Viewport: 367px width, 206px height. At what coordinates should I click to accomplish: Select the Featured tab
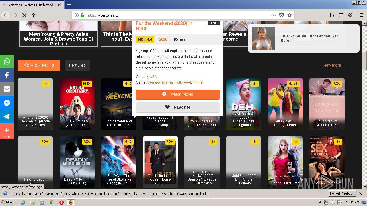pyautogui.click(x=77, y=65)
